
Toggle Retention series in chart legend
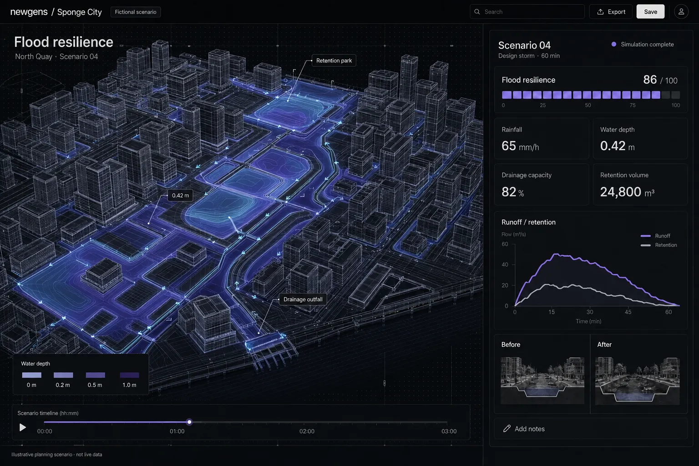[658, 245]
